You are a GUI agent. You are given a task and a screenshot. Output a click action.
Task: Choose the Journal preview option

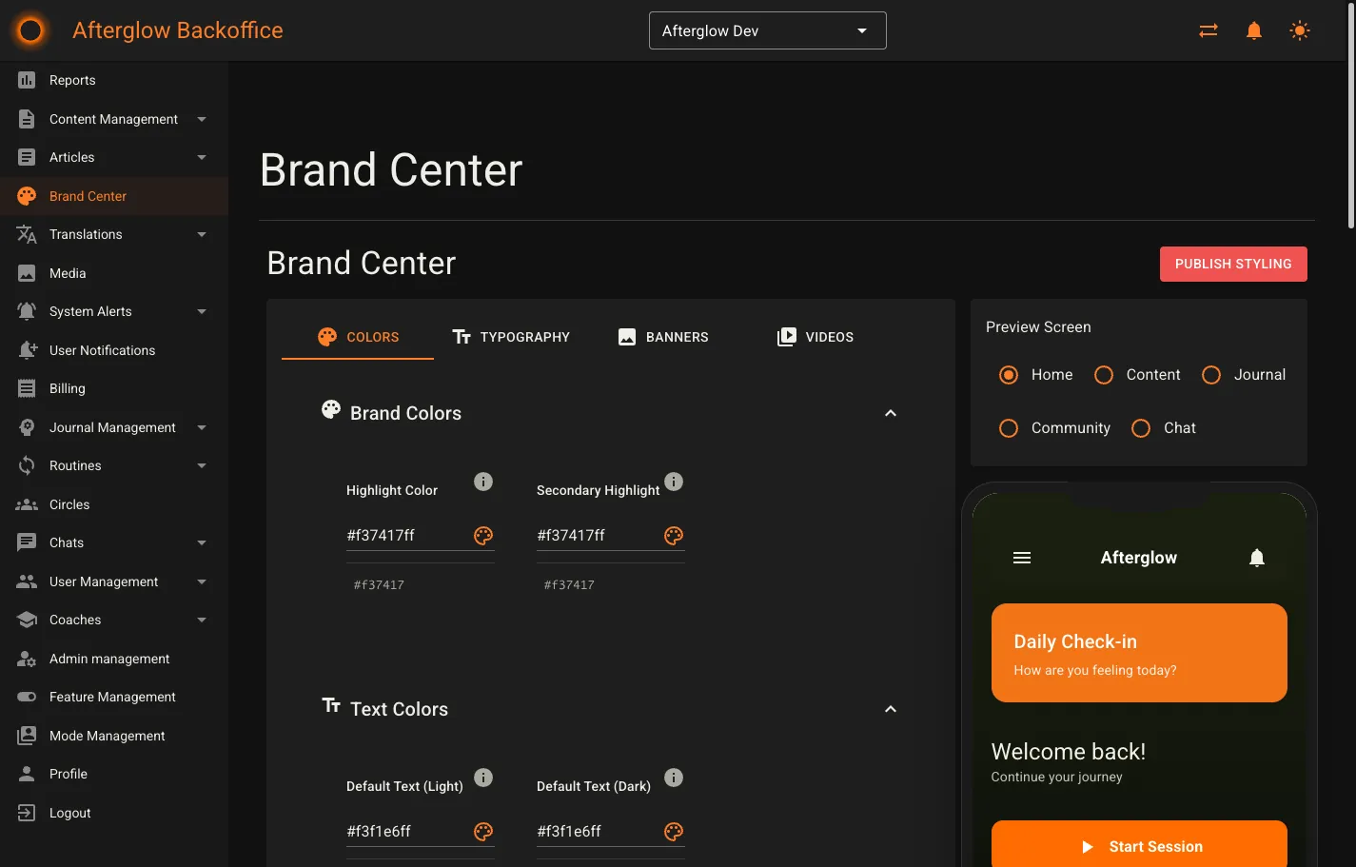(1210, 374)
